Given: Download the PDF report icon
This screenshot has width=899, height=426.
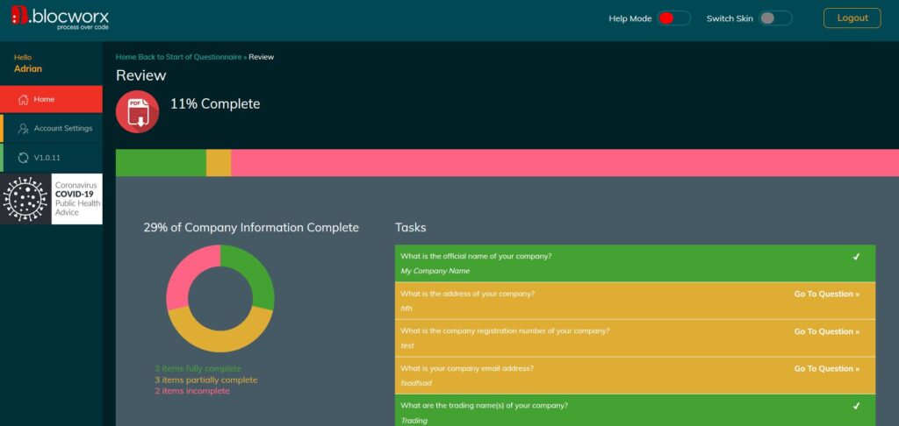Looking at the screenshot, I should pos(138,111).
